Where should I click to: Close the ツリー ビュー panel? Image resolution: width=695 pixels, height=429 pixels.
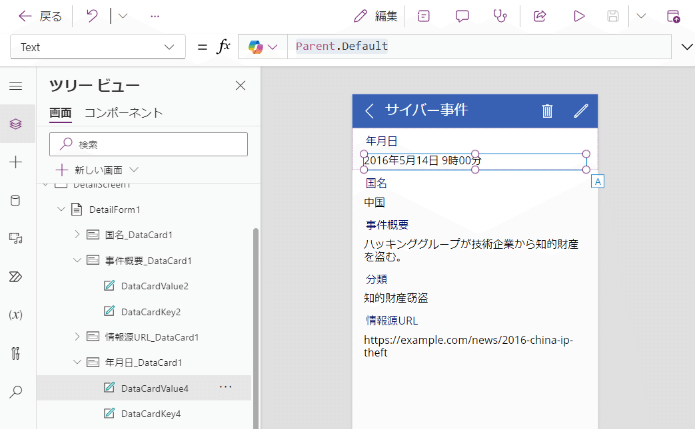pos(241,85)
